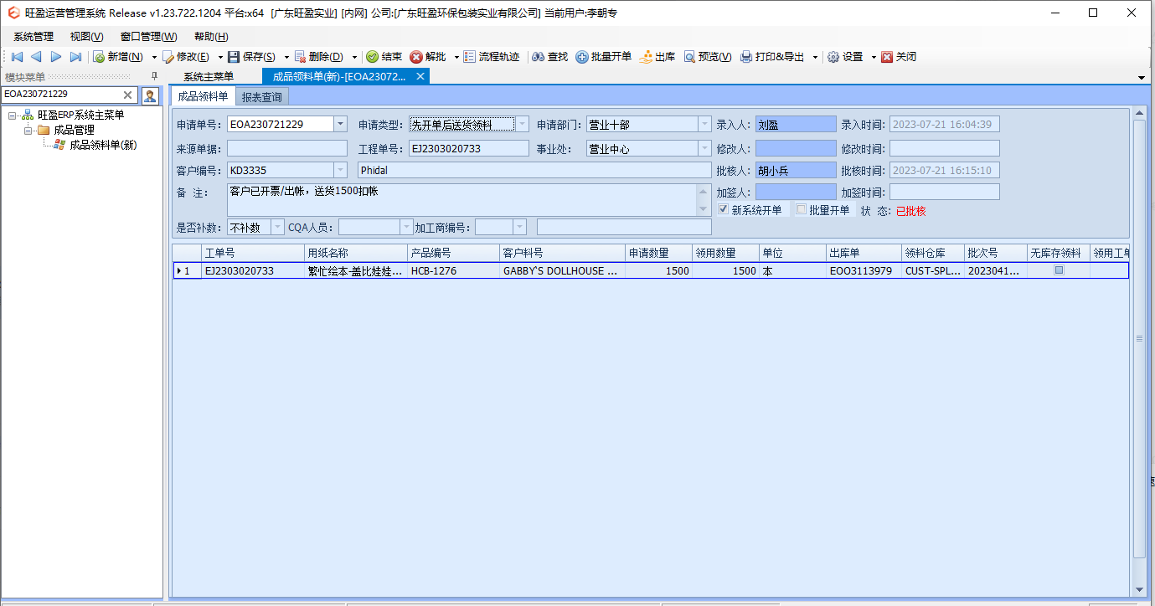Click the 批量开单 batch order icon

click(x=582, y=57)
